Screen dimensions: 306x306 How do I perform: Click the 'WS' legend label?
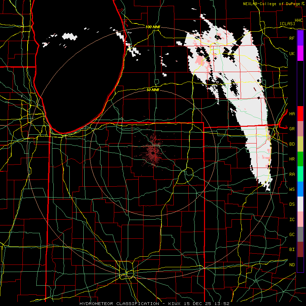pos(292,189)
